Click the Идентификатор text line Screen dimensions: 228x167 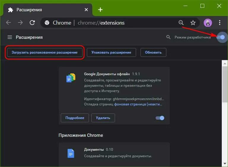tap(124, 99)
